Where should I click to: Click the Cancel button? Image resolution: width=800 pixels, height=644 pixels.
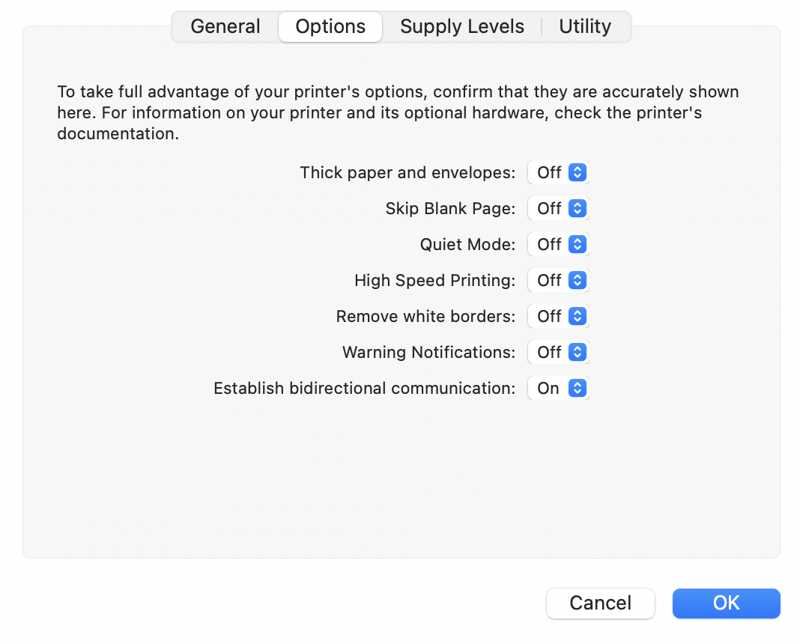600,604
